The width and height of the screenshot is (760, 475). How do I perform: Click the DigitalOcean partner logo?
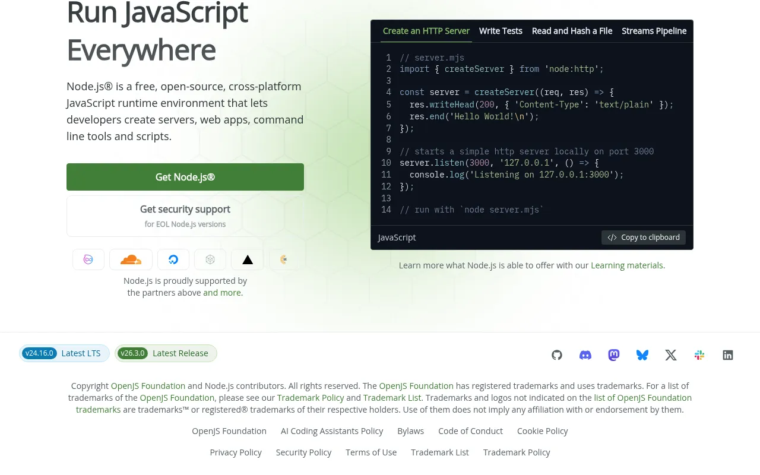click(x=173, y=259)
